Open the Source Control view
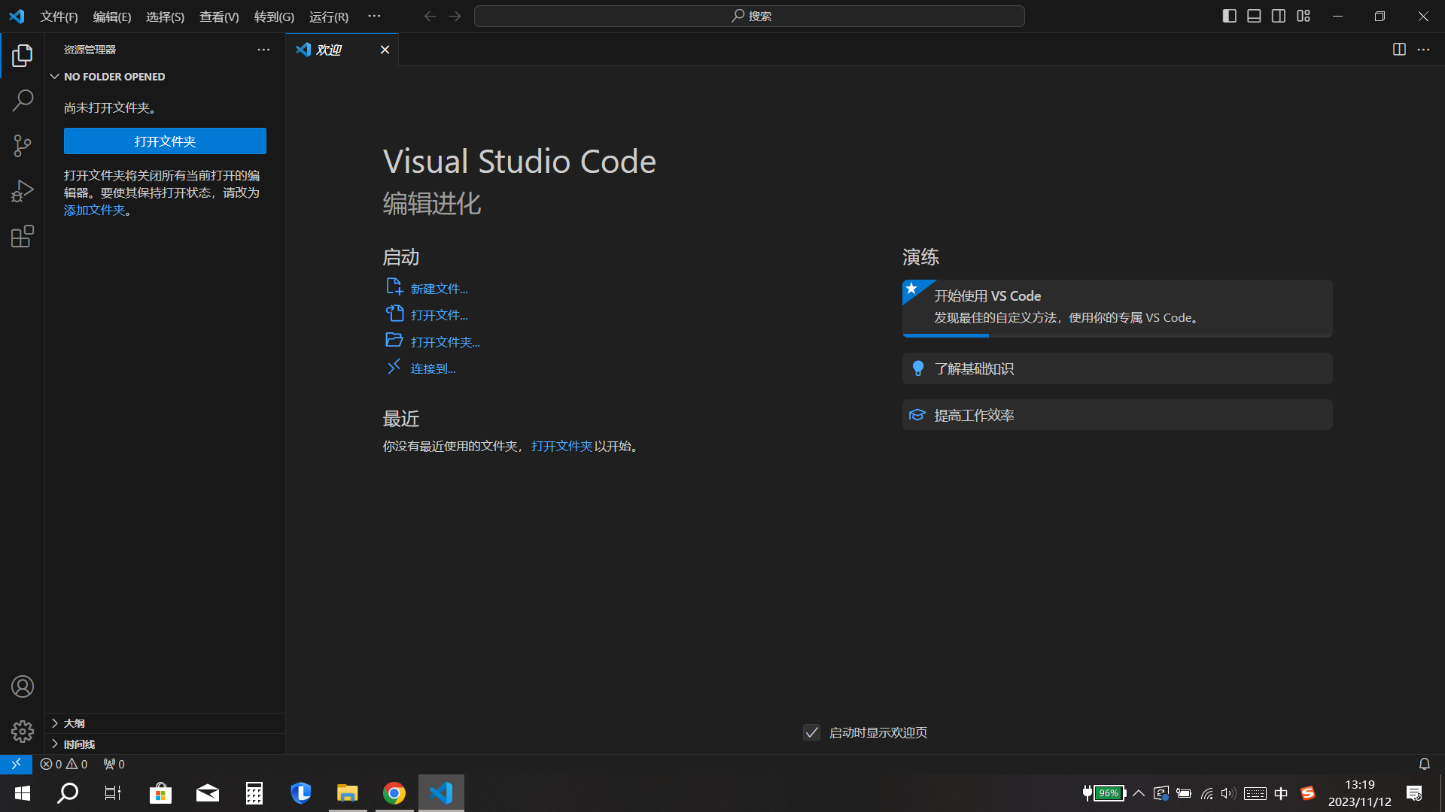 coord(23,146)
